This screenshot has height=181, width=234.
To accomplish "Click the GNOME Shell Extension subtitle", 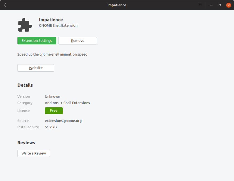I will click(58, 26).
